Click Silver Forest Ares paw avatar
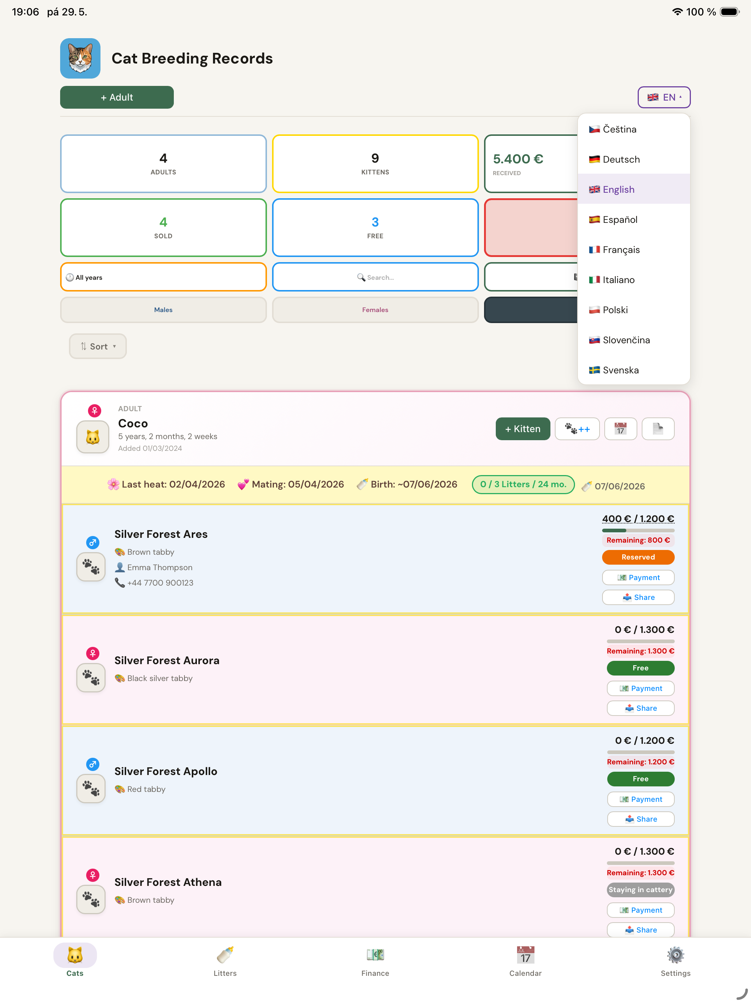Image resolution: width=751 pixels, height=1003 pixels. [91, 567]
